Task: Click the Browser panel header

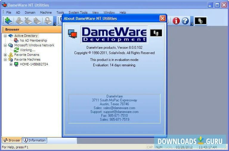Action: pos(32,29)
